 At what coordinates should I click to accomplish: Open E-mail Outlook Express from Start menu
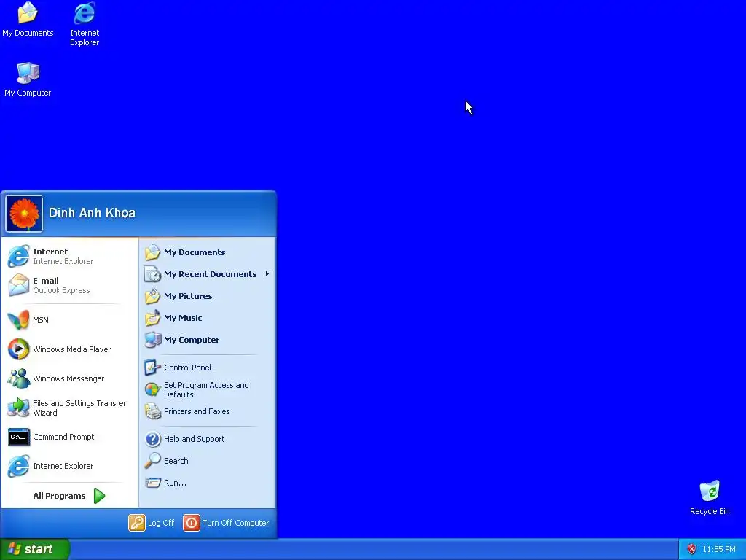69,285
